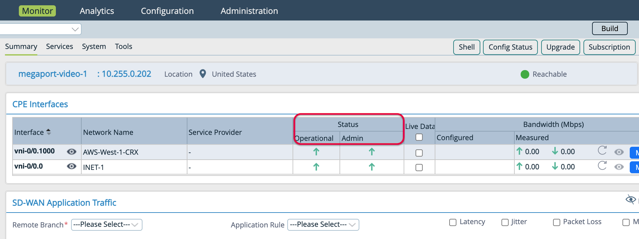Image resolution: width=639 pixels, height=239 pixels.
Task: Click the Config Status button
Action: [x=510, y=47]
